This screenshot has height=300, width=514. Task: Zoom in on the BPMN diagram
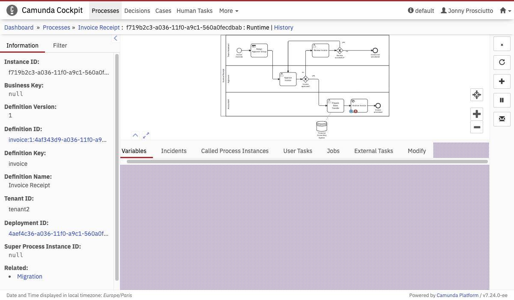pyautogui.click(x=477, y=114)
